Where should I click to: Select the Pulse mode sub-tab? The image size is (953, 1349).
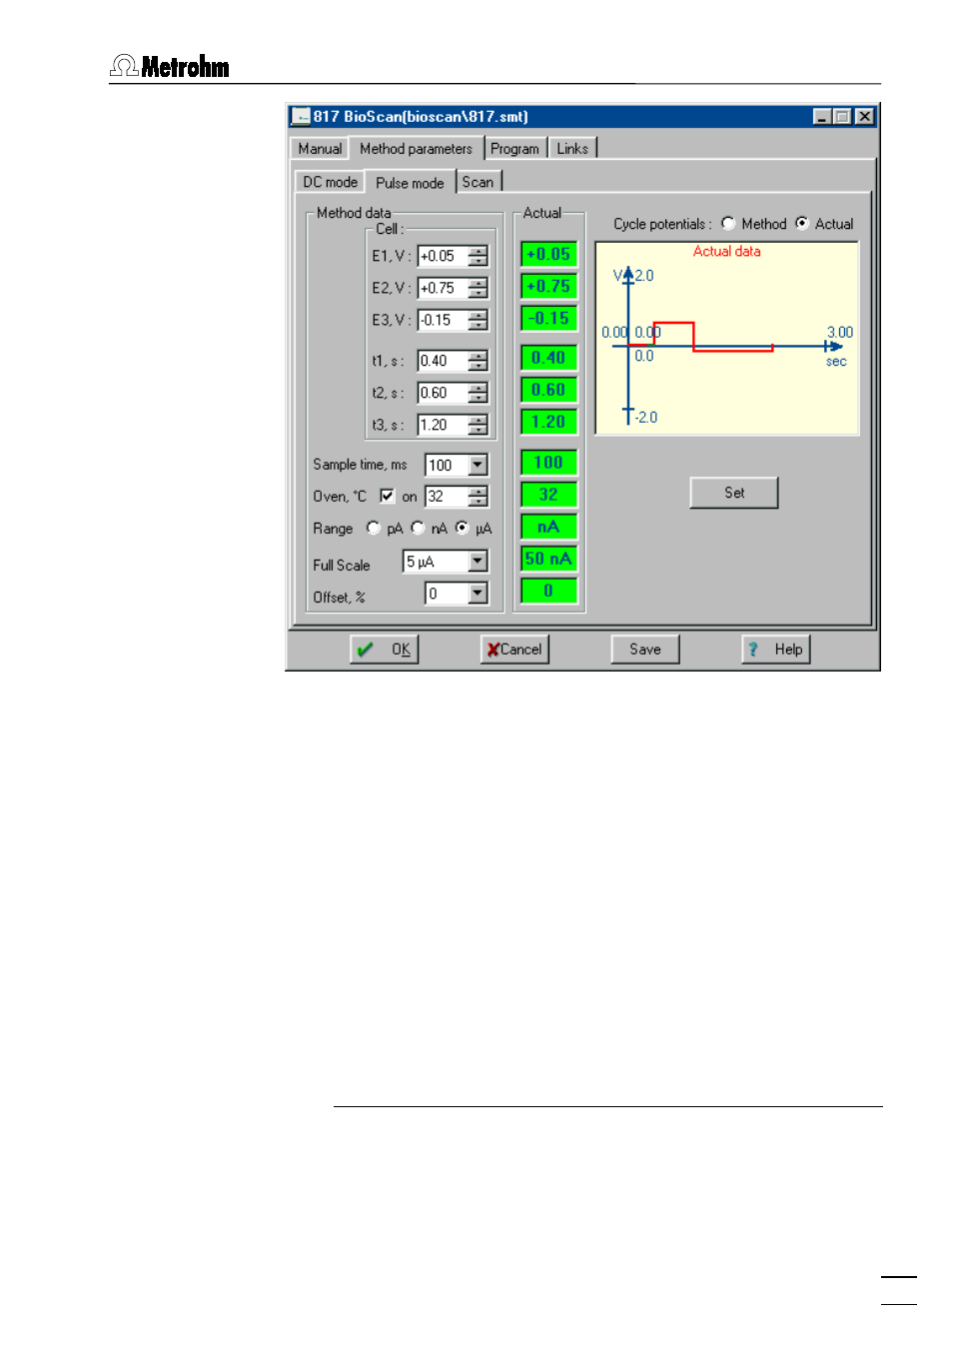click(x=410, y=182)
